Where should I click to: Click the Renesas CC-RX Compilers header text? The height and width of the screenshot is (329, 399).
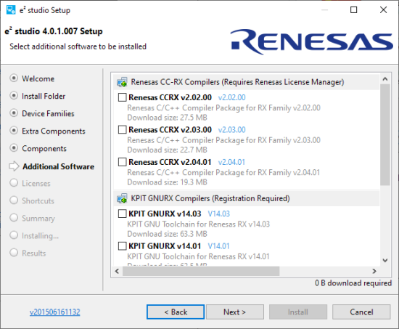coord(237,82)
